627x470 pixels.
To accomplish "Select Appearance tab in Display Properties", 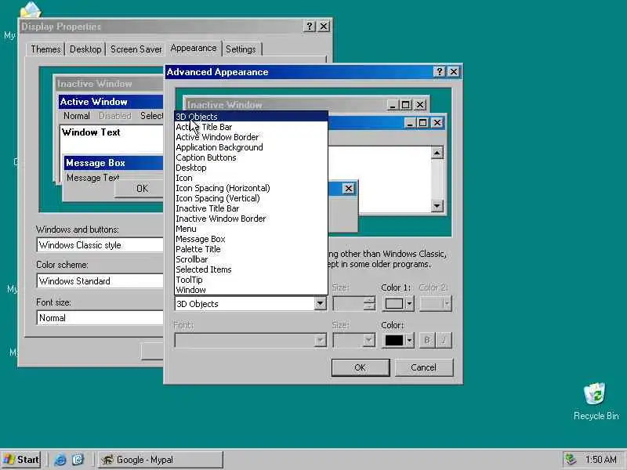I will click(x=194, y=49).
